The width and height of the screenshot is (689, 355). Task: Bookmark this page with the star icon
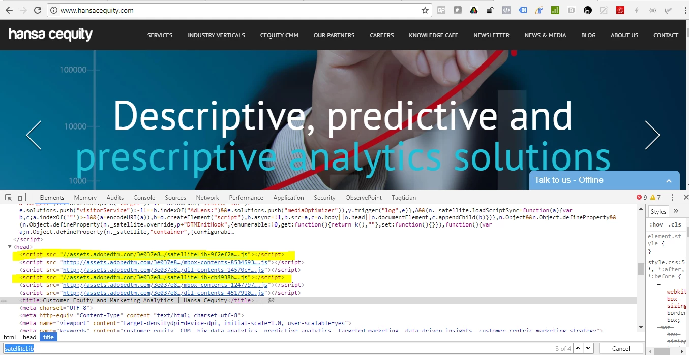[x=425, y=10]
